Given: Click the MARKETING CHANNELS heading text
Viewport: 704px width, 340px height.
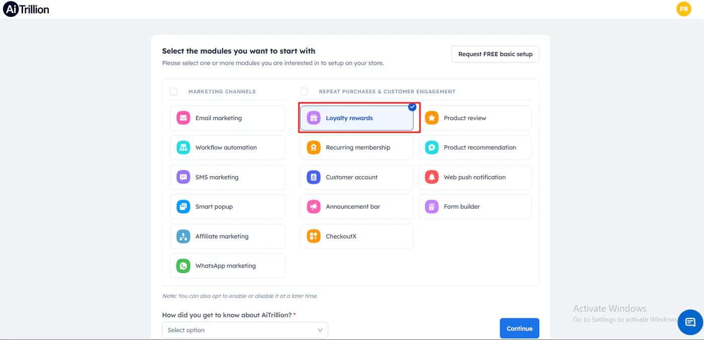Looking at the screenshot, I should click(222, 91).
